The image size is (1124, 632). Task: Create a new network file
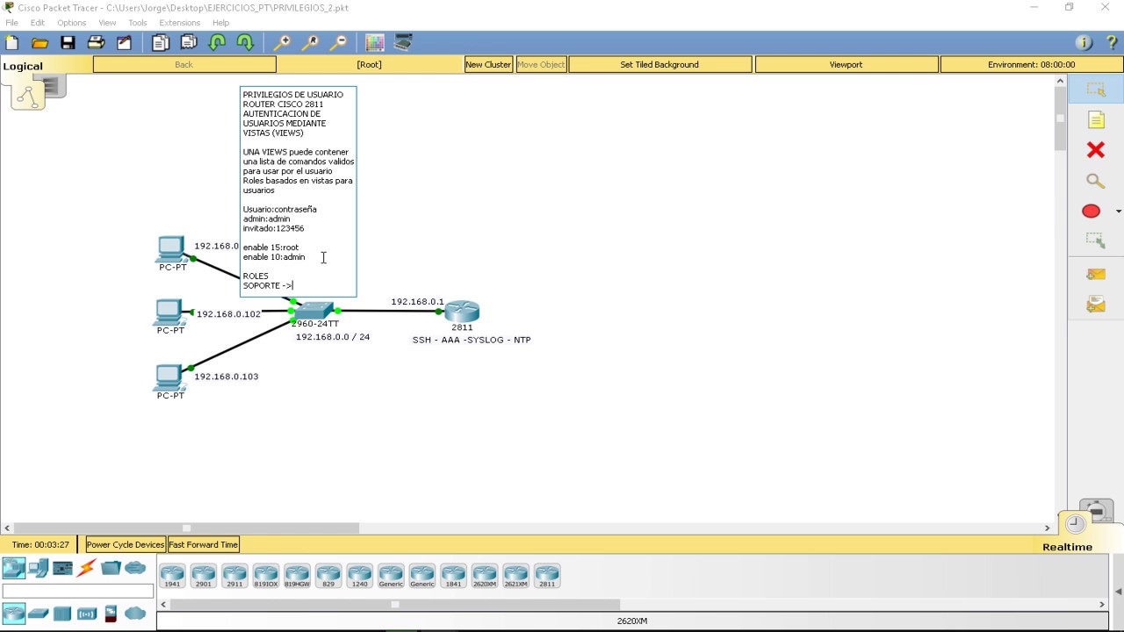click(11, 42)
